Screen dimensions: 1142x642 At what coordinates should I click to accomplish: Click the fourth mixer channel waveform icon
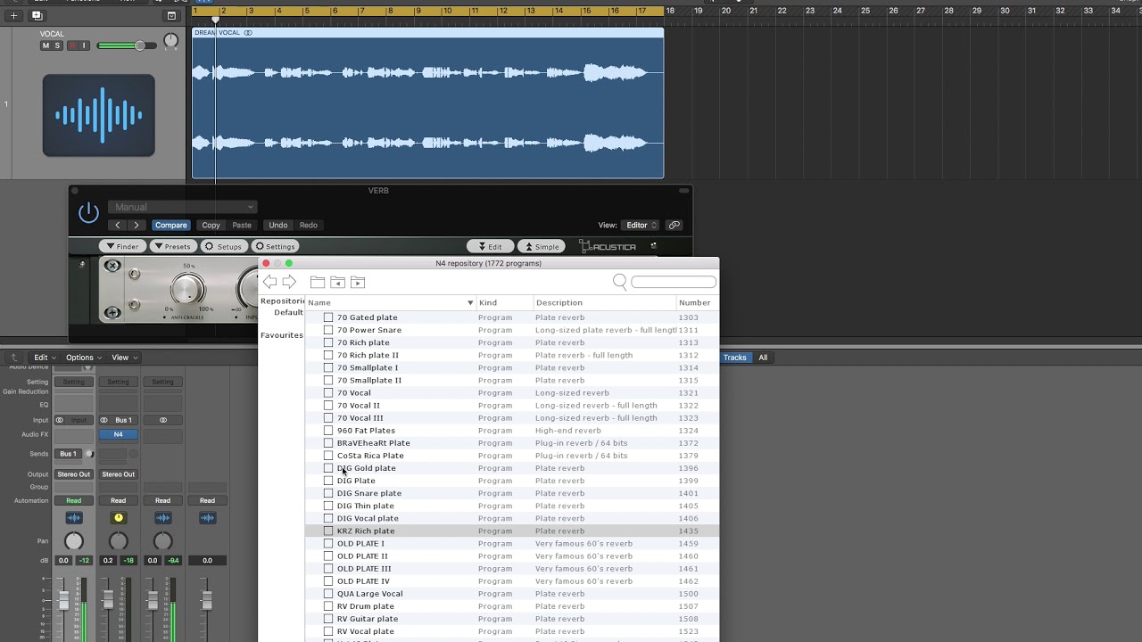207,518
